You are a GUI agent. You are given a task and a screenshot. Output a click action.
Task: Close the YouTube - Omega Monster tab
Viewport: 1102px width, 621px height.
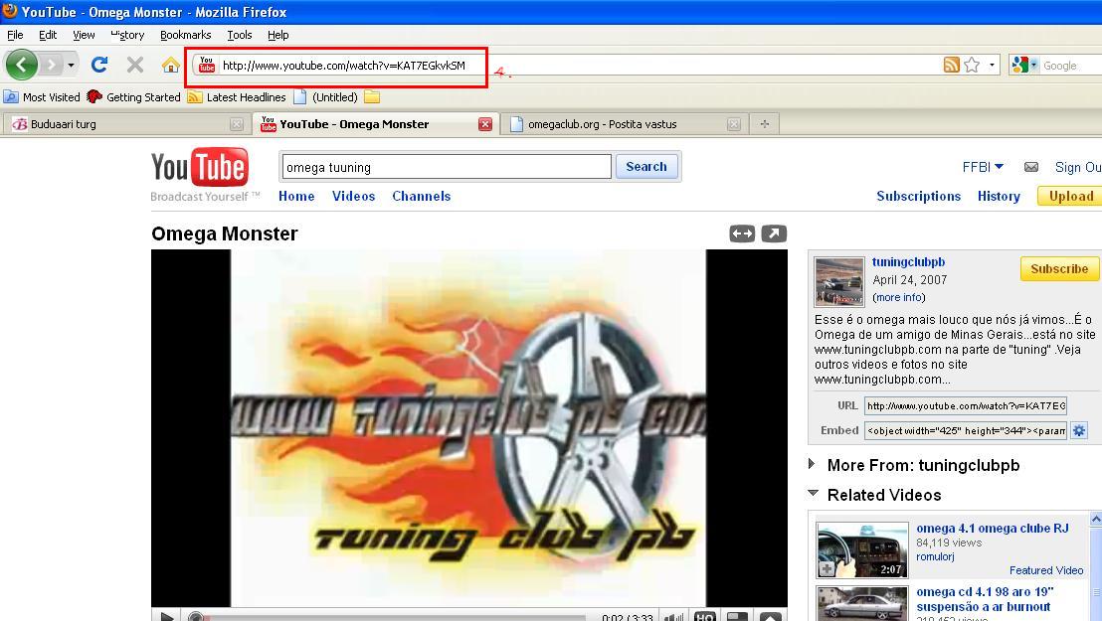[485, 124]
